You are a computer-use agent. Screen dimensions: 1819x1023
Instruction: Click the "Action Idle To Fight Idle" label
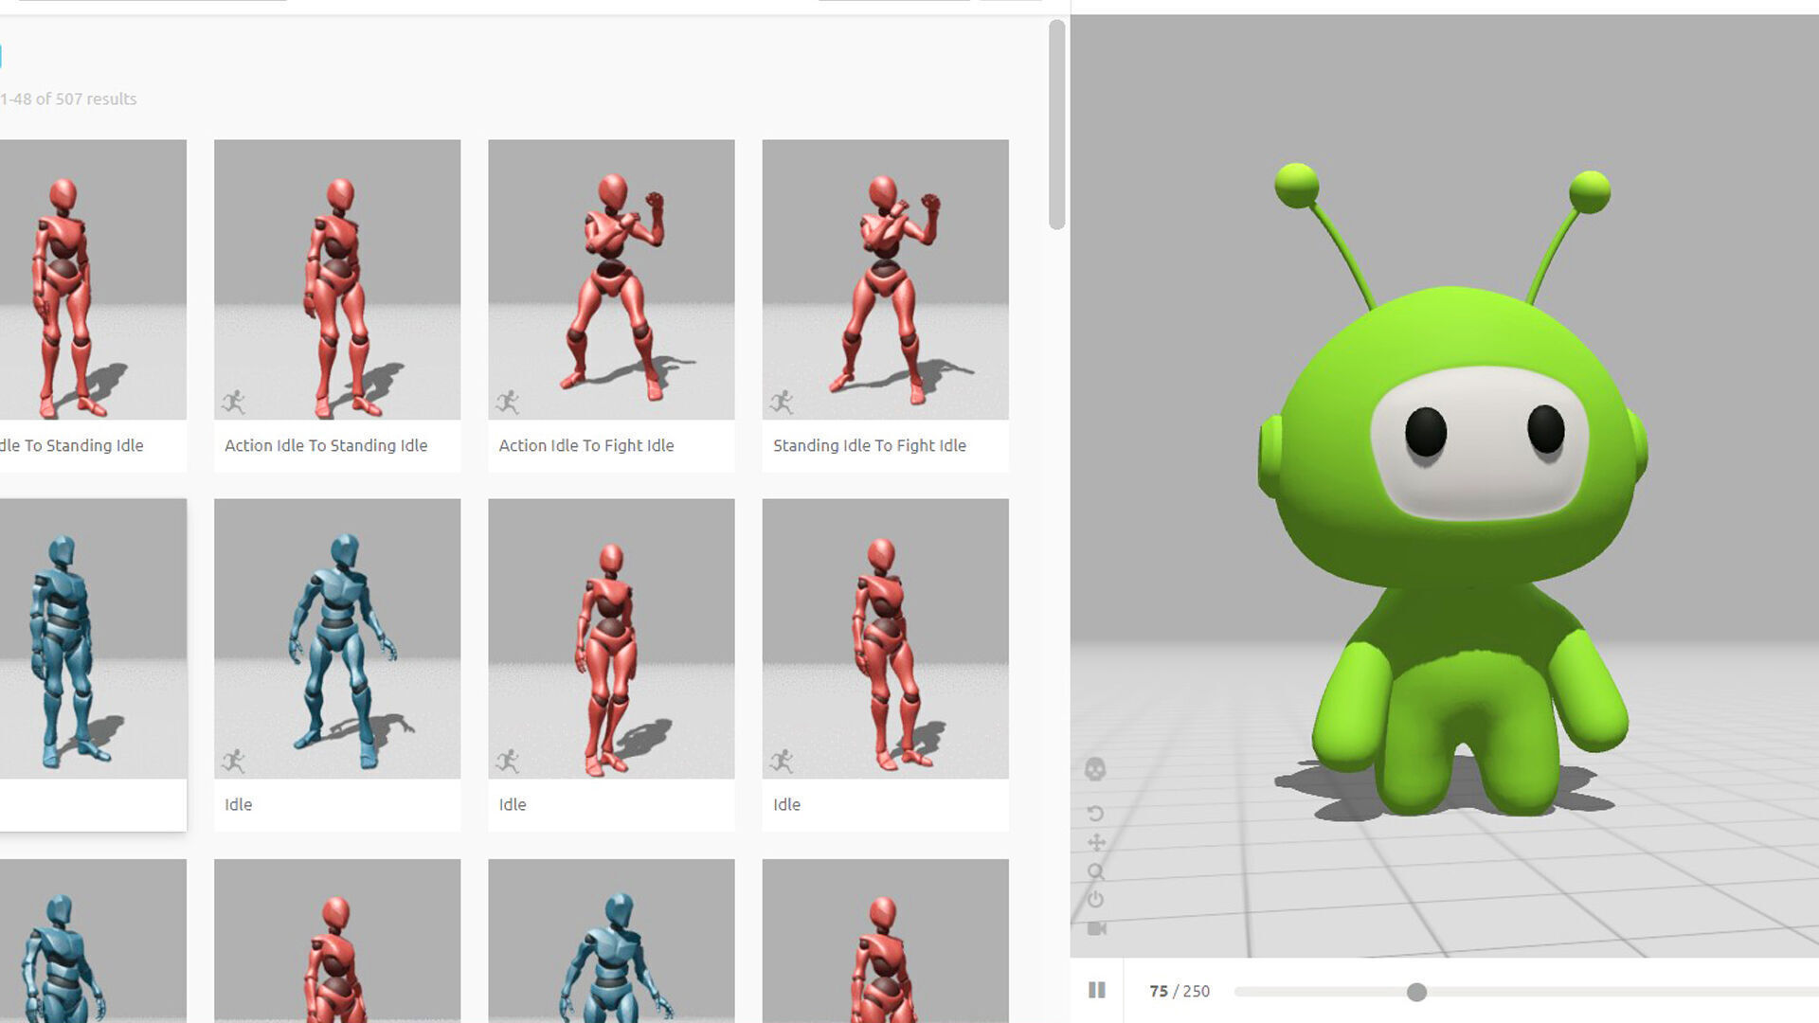click(x=586, y=445)
